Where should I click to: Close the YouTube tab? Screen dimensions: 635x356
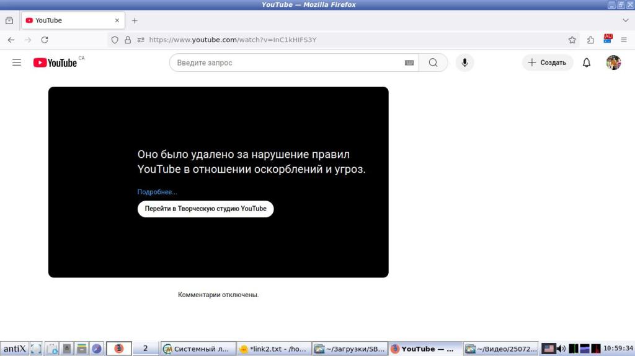coord(117,20)
